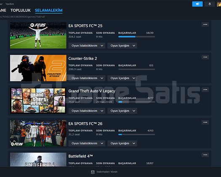Click the 75,6 saat playtime value

74,102
